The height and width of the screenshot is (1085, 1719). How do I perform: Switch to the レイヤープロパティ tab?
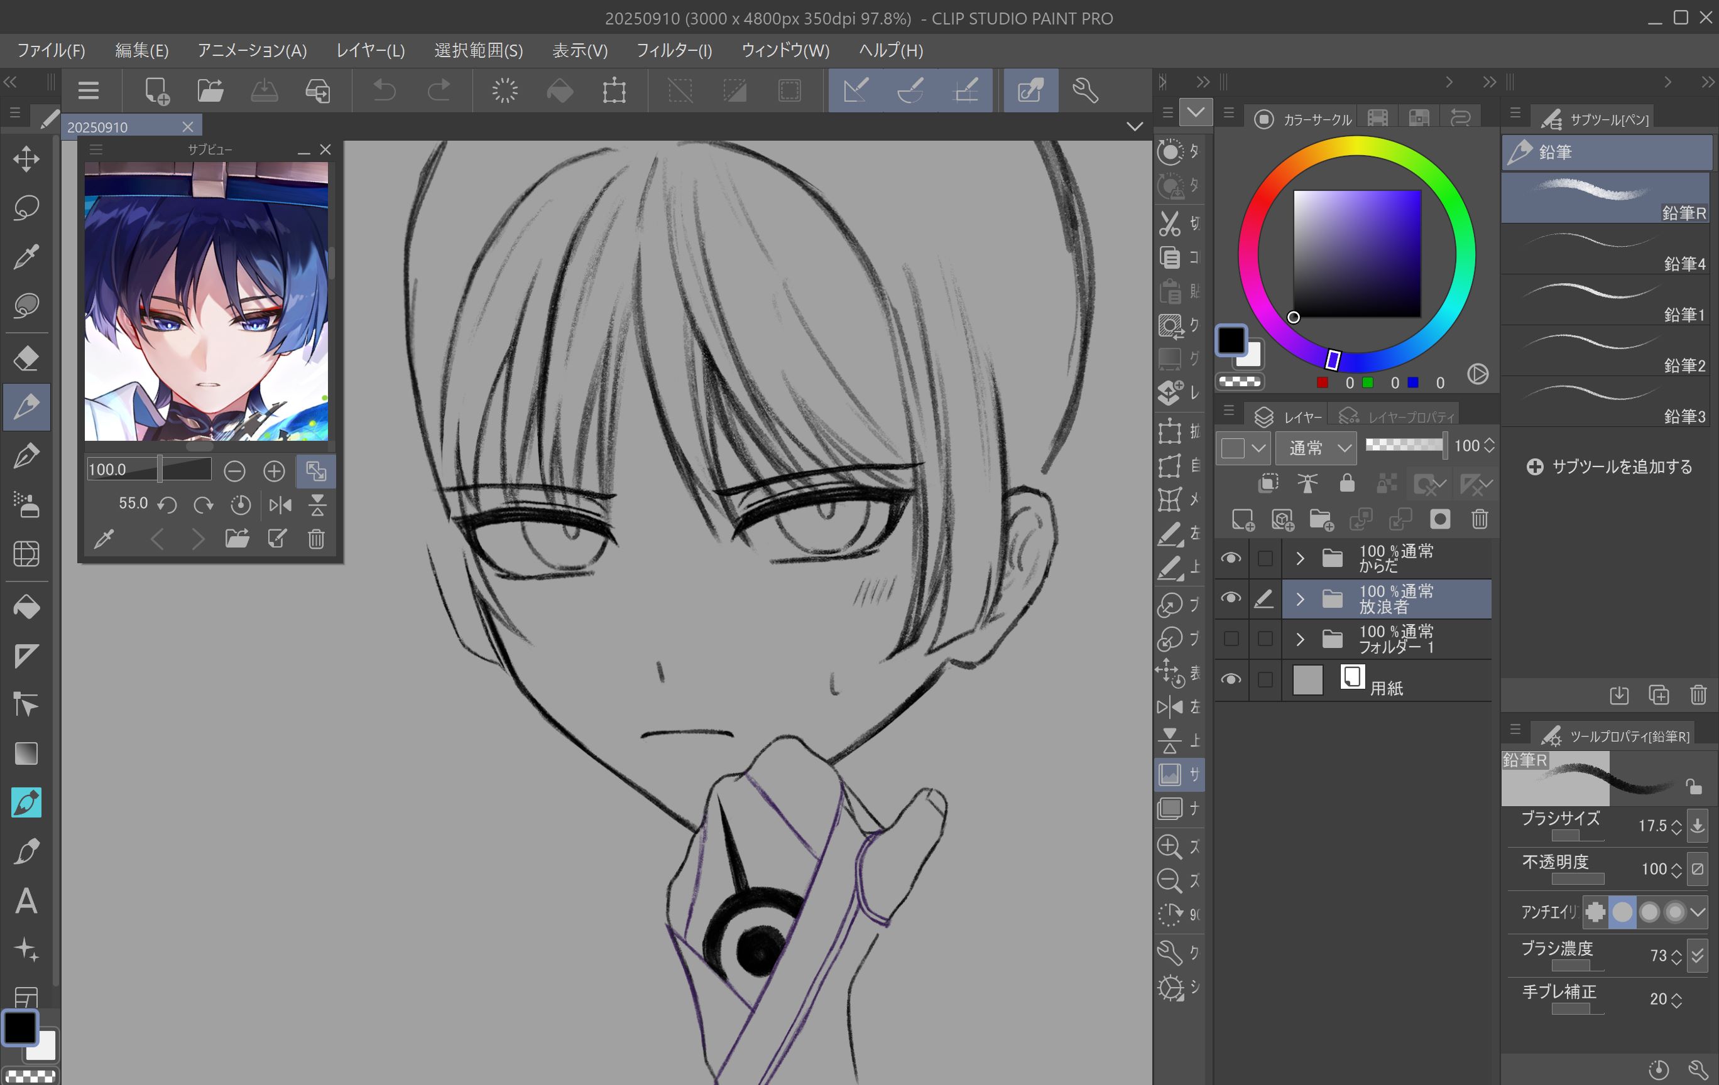coord(1398,416)
